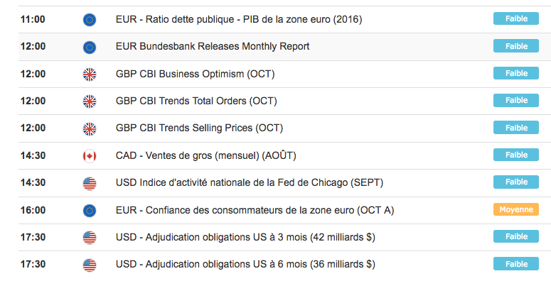Click UK flag beside CBI Trends Selling Prices

pos(90,128)
